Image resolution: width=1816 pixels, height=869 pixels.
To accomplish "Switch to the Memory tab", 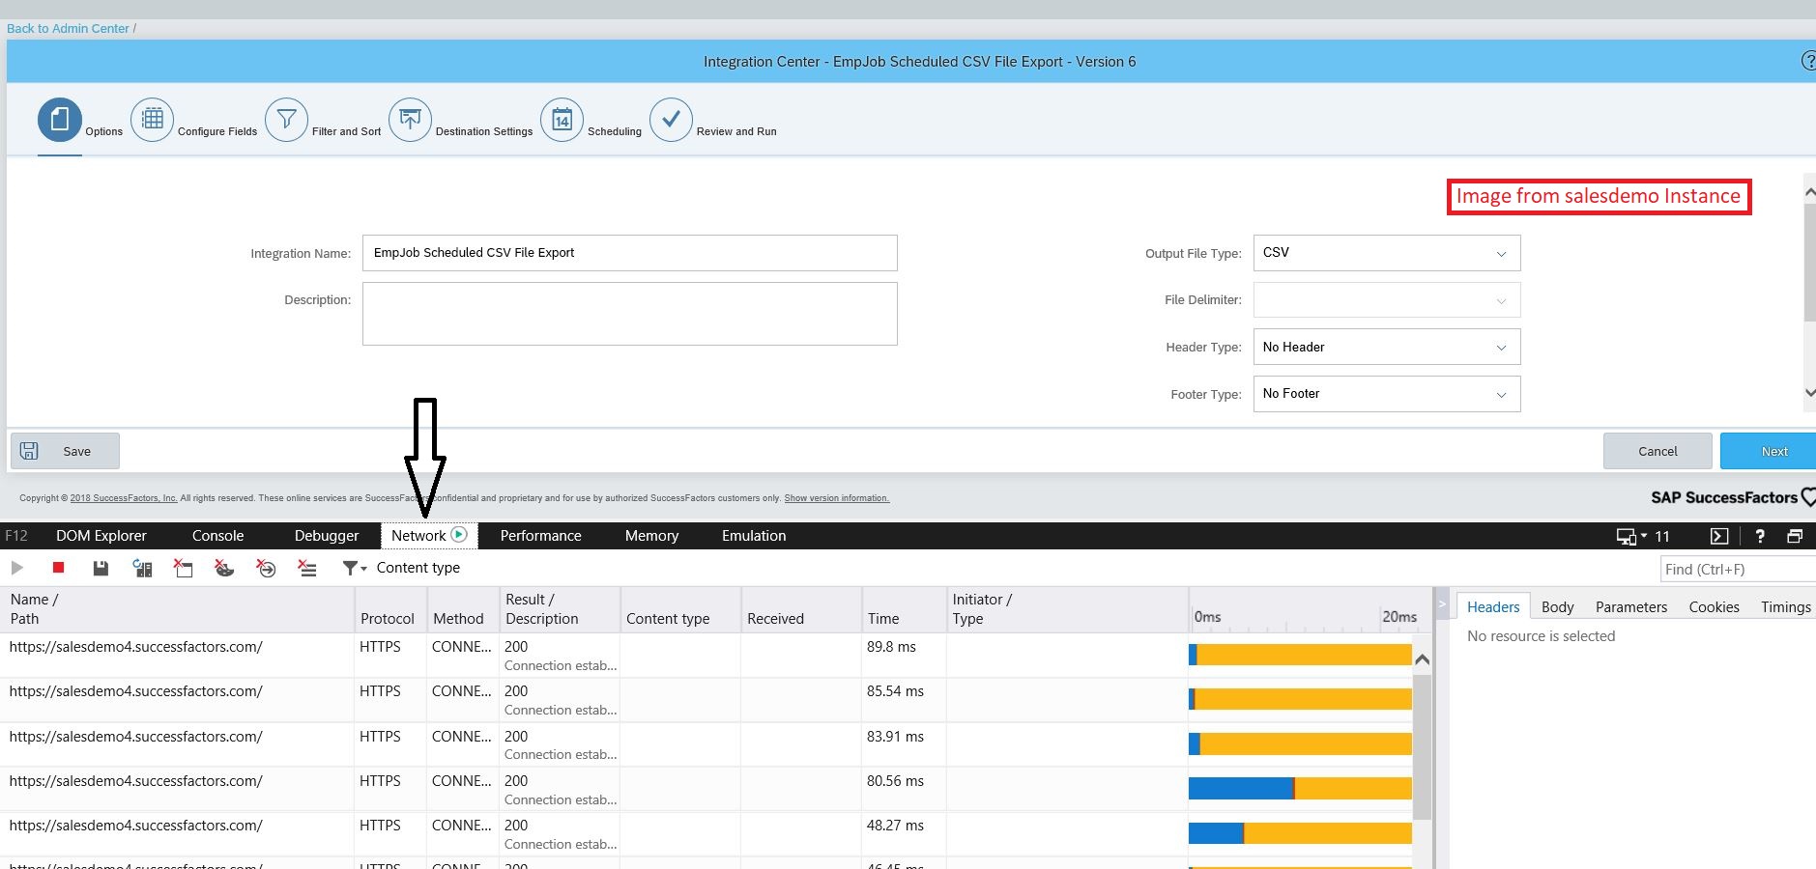I will tap(651, 536).
